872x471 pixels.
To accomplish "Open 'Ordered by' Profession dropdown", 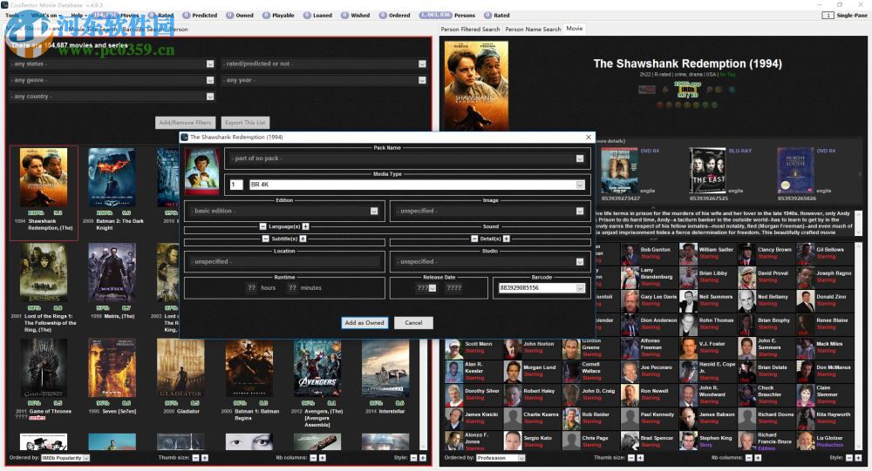I will coord(501,458).
